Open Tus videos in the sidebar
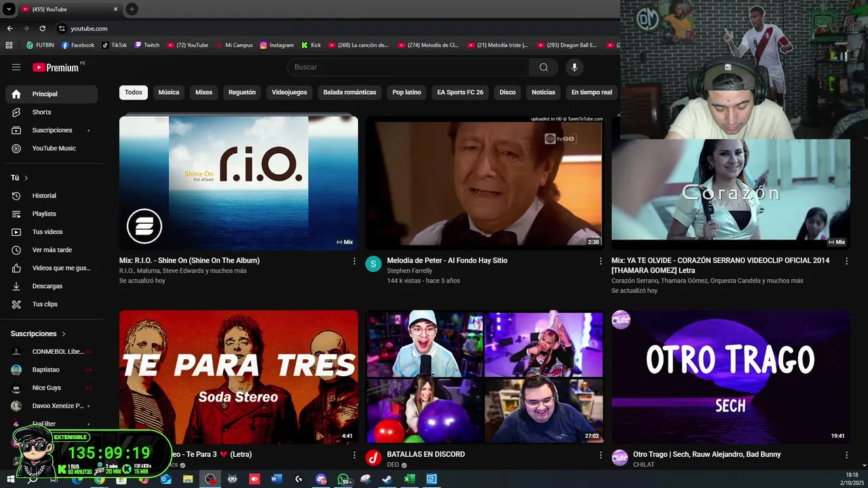Viewport: 868px width, 488px height. (52, 232)
